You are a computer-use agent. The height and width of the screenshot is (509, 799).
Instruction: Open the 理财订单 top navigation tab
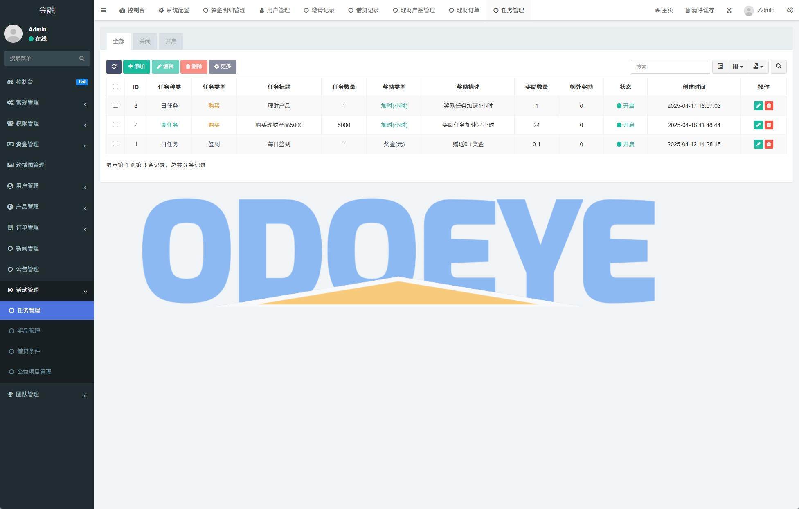pyautogui.click(x=464, y=10)
